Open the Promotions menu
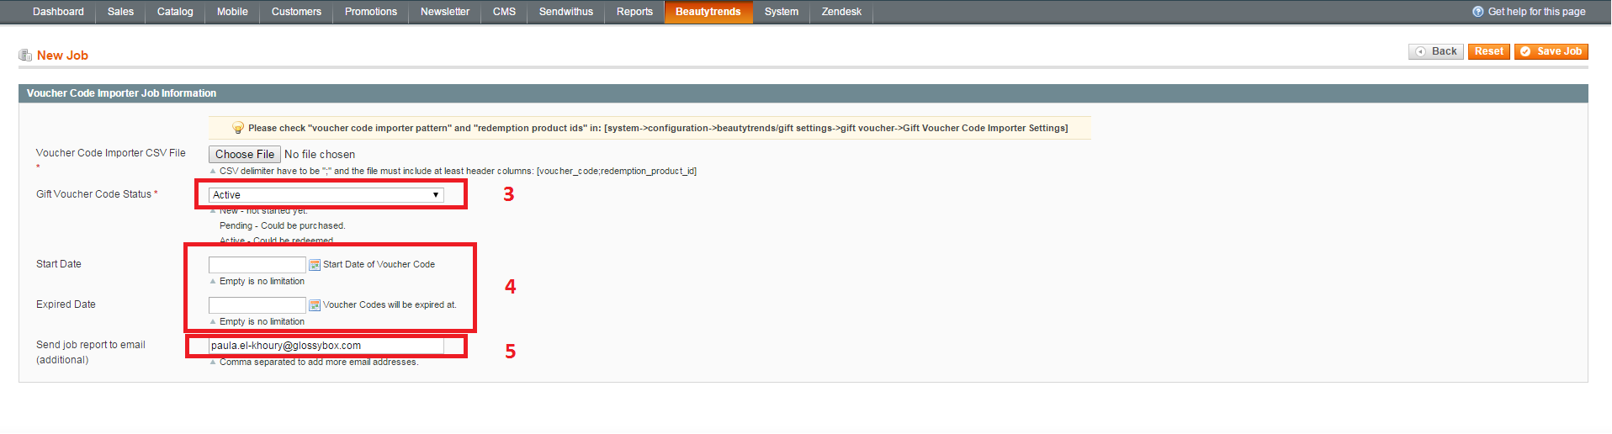The width and height of the screenshot is (1612, 434). [371, 12]
